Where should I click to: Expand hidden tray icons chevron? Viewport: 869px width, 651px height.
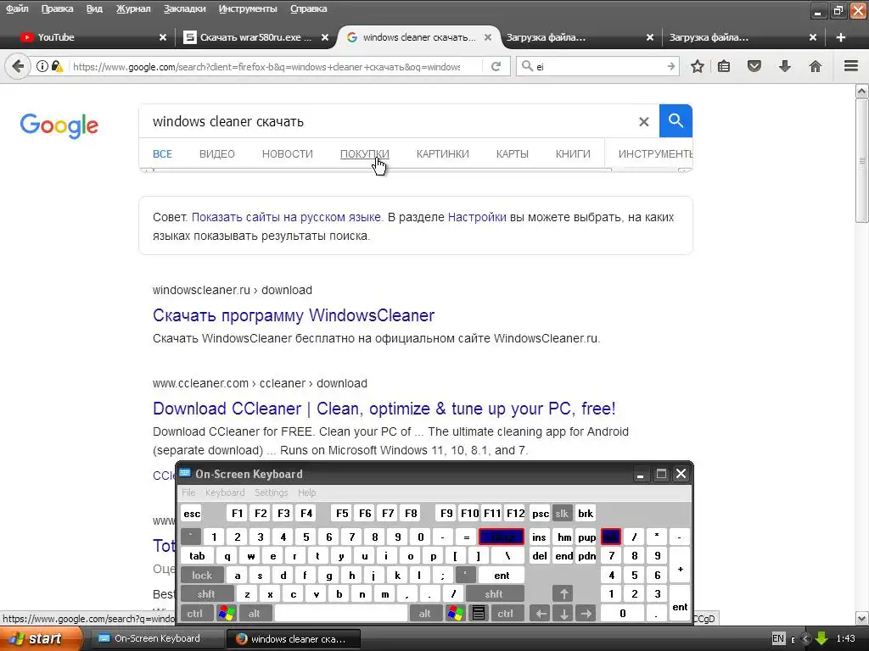tap(806, 638)
